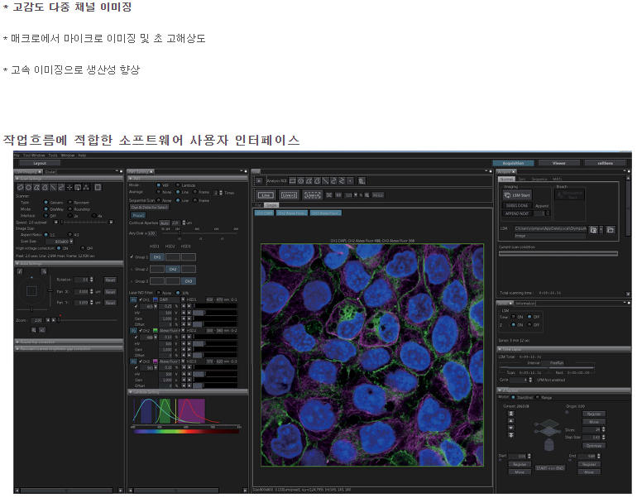Screen dimensions: 637x498
Task: Select rectangle tool in Analysis ROI toolbar
Action: coord(292,180)
